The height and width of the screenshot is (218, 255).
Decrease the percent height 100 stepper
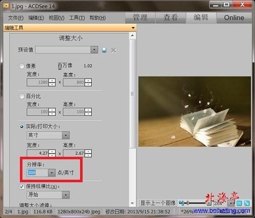(88, 114)
